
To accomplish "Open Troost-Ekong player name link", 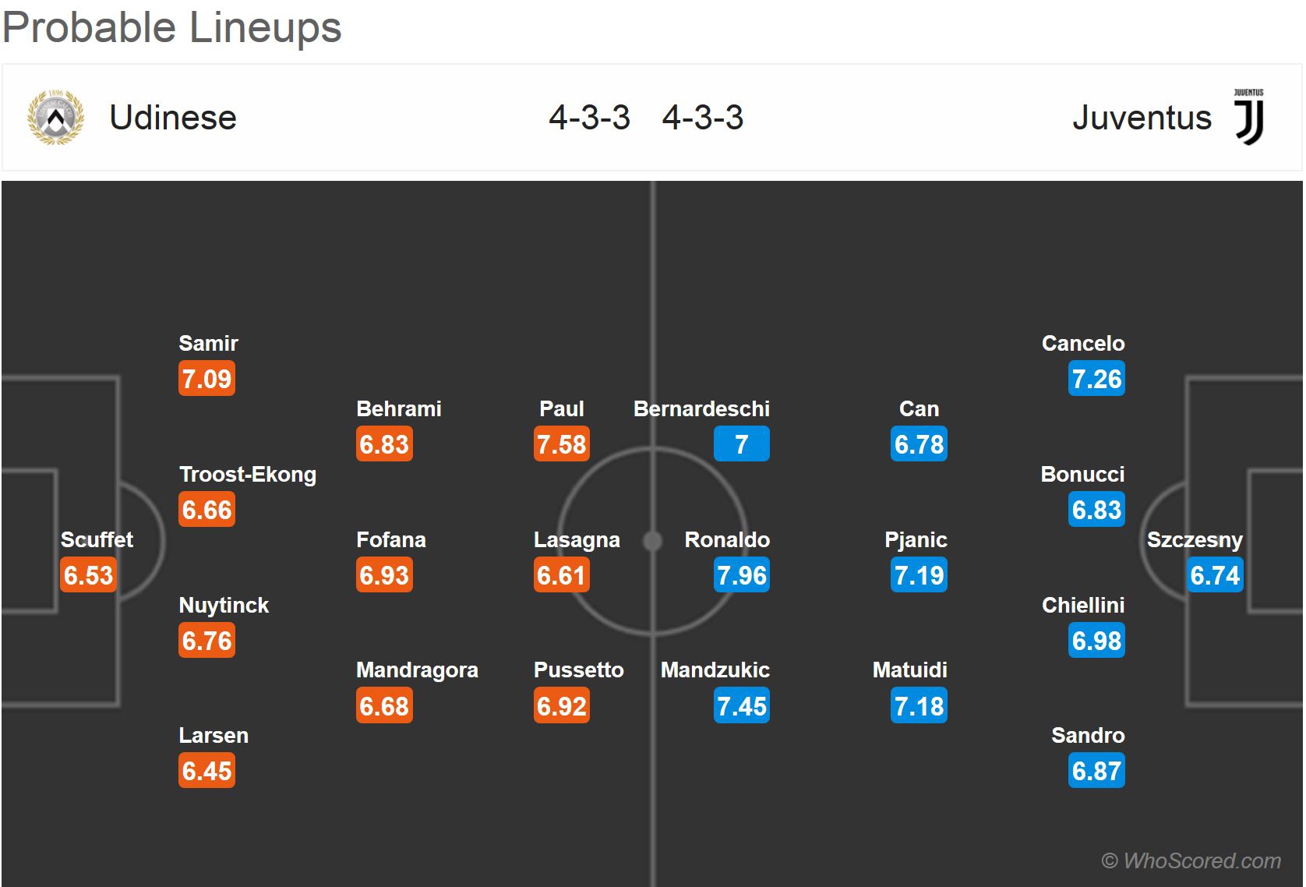I will tap(248, 474).
